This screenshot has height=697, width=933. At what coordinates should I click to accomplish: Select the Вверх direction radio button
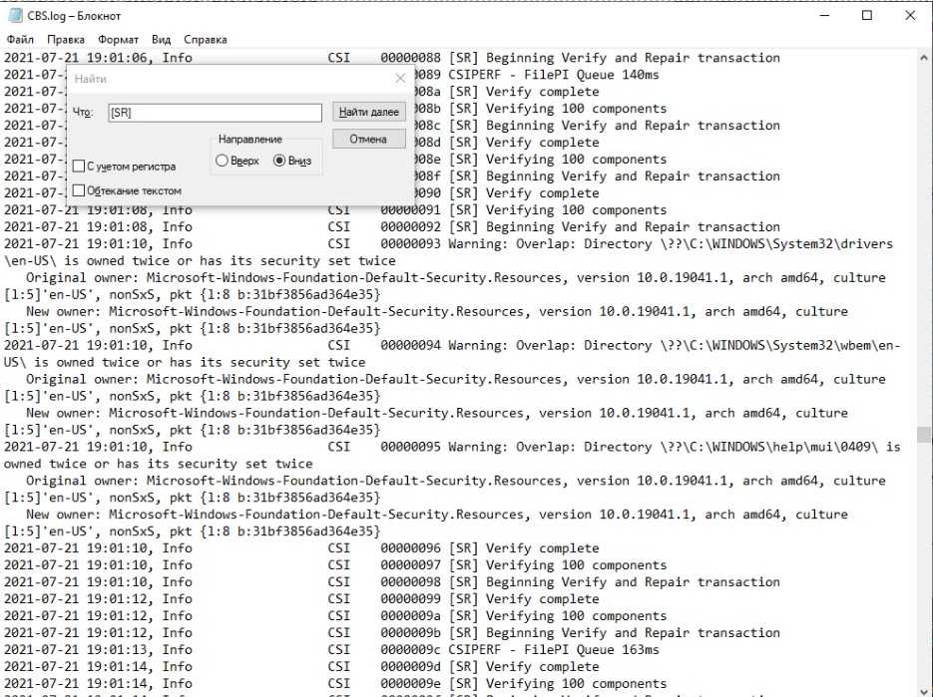click(x=222, y=161)
